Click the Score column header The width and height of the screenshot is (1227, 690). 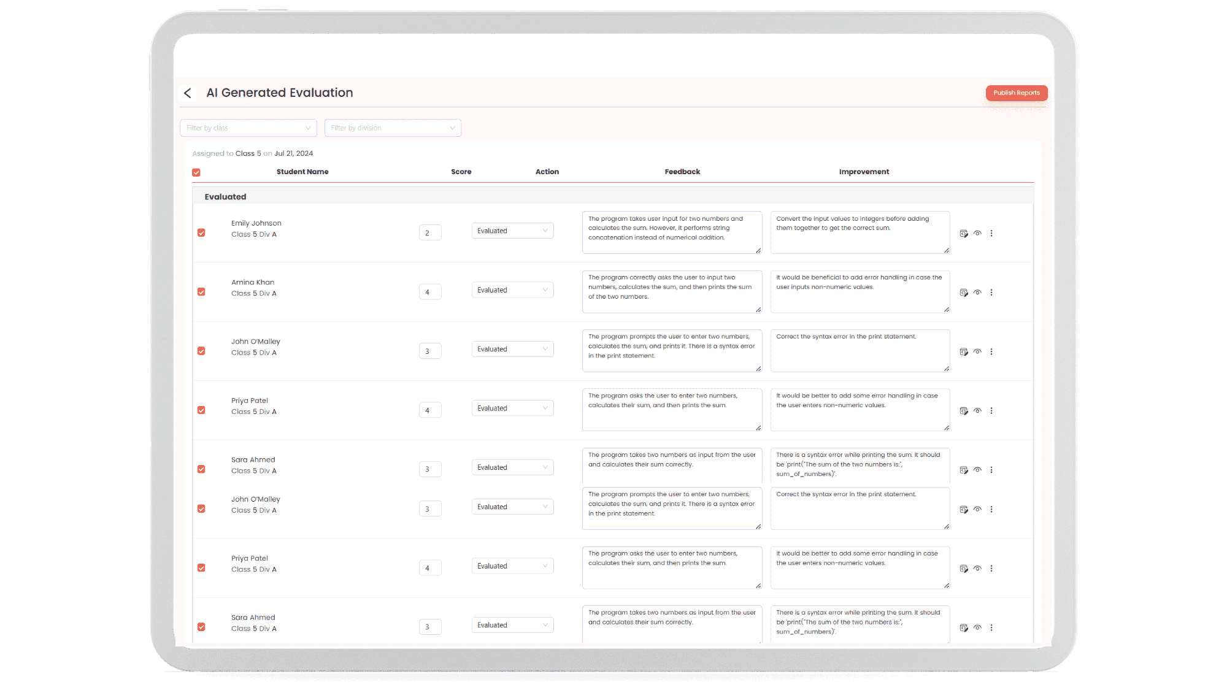461,172
